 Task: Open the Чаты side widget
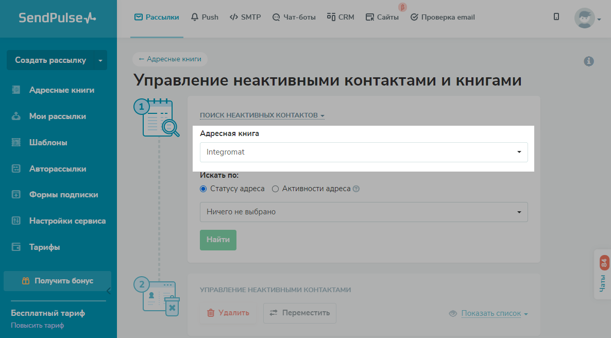tap(603, 275)
